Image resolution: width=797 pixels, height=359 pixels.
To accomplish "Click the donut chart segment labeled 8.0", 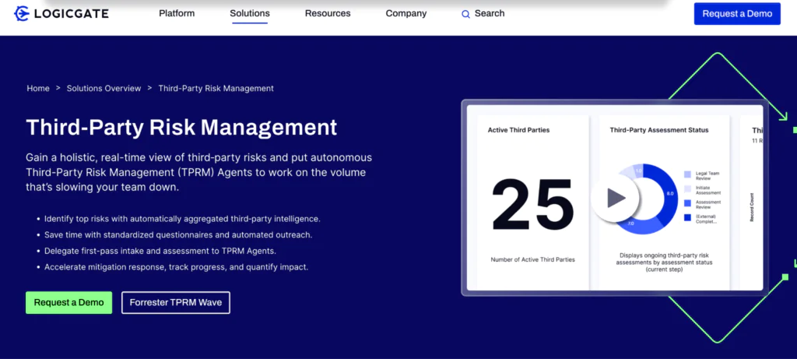I will [x=669, y=194].
